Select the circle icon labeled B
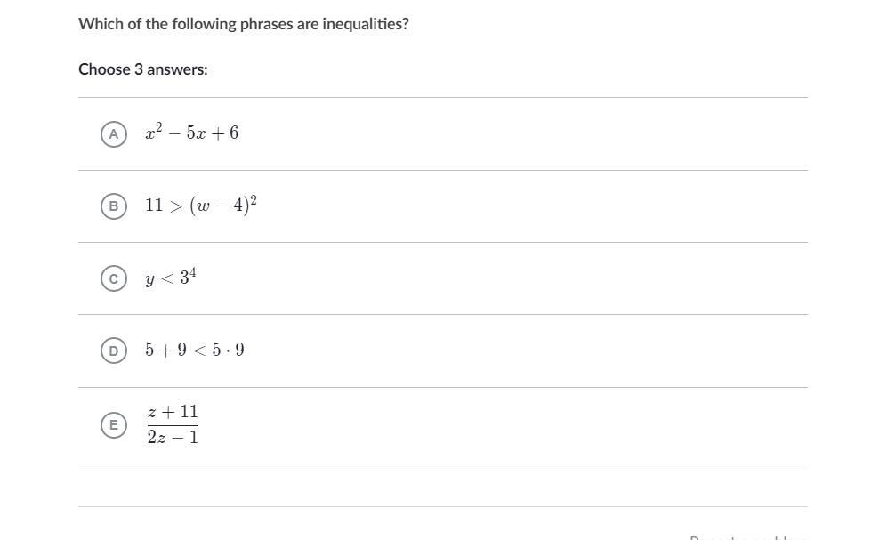Screen dimensions: 895x540 click(114, 206)
